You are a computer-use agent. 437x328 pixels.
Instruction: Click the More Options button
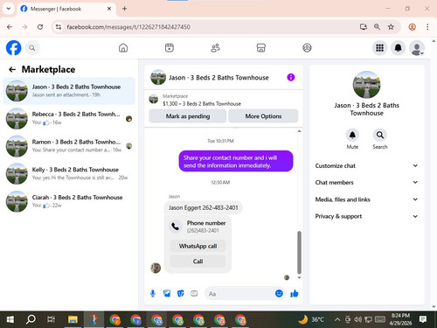tap(263, 116)
